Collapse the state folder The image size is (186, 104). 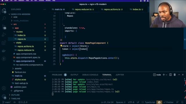[14, 42]
